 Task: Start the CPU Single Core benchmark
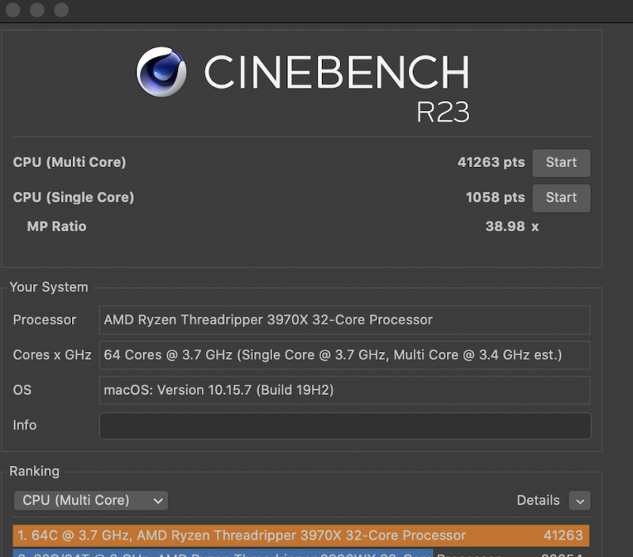click(561, 198)
